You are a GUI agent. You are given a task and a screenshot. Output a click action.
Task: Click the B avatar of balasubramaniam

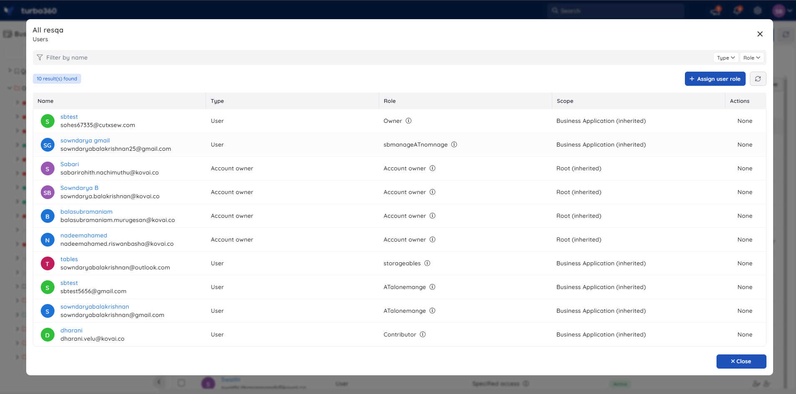[x=47, y=216]
